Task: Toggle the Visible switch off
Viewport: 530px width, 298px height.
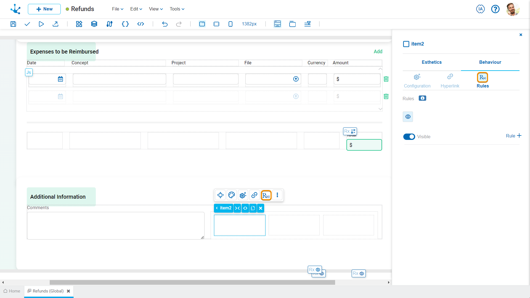Action: click(409, 137)
